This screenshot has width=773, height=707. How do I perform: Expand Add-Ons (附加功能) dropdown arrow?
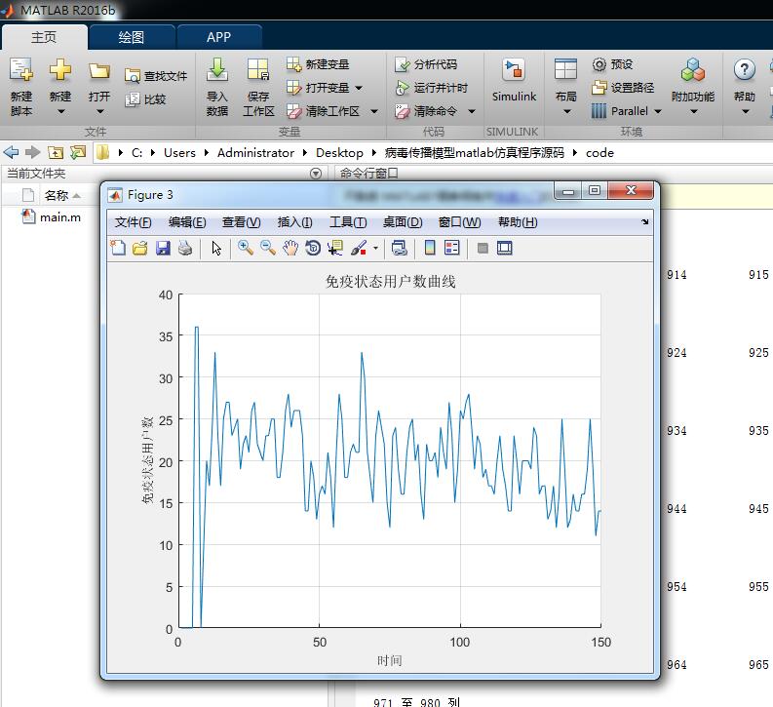click(694, 112)
